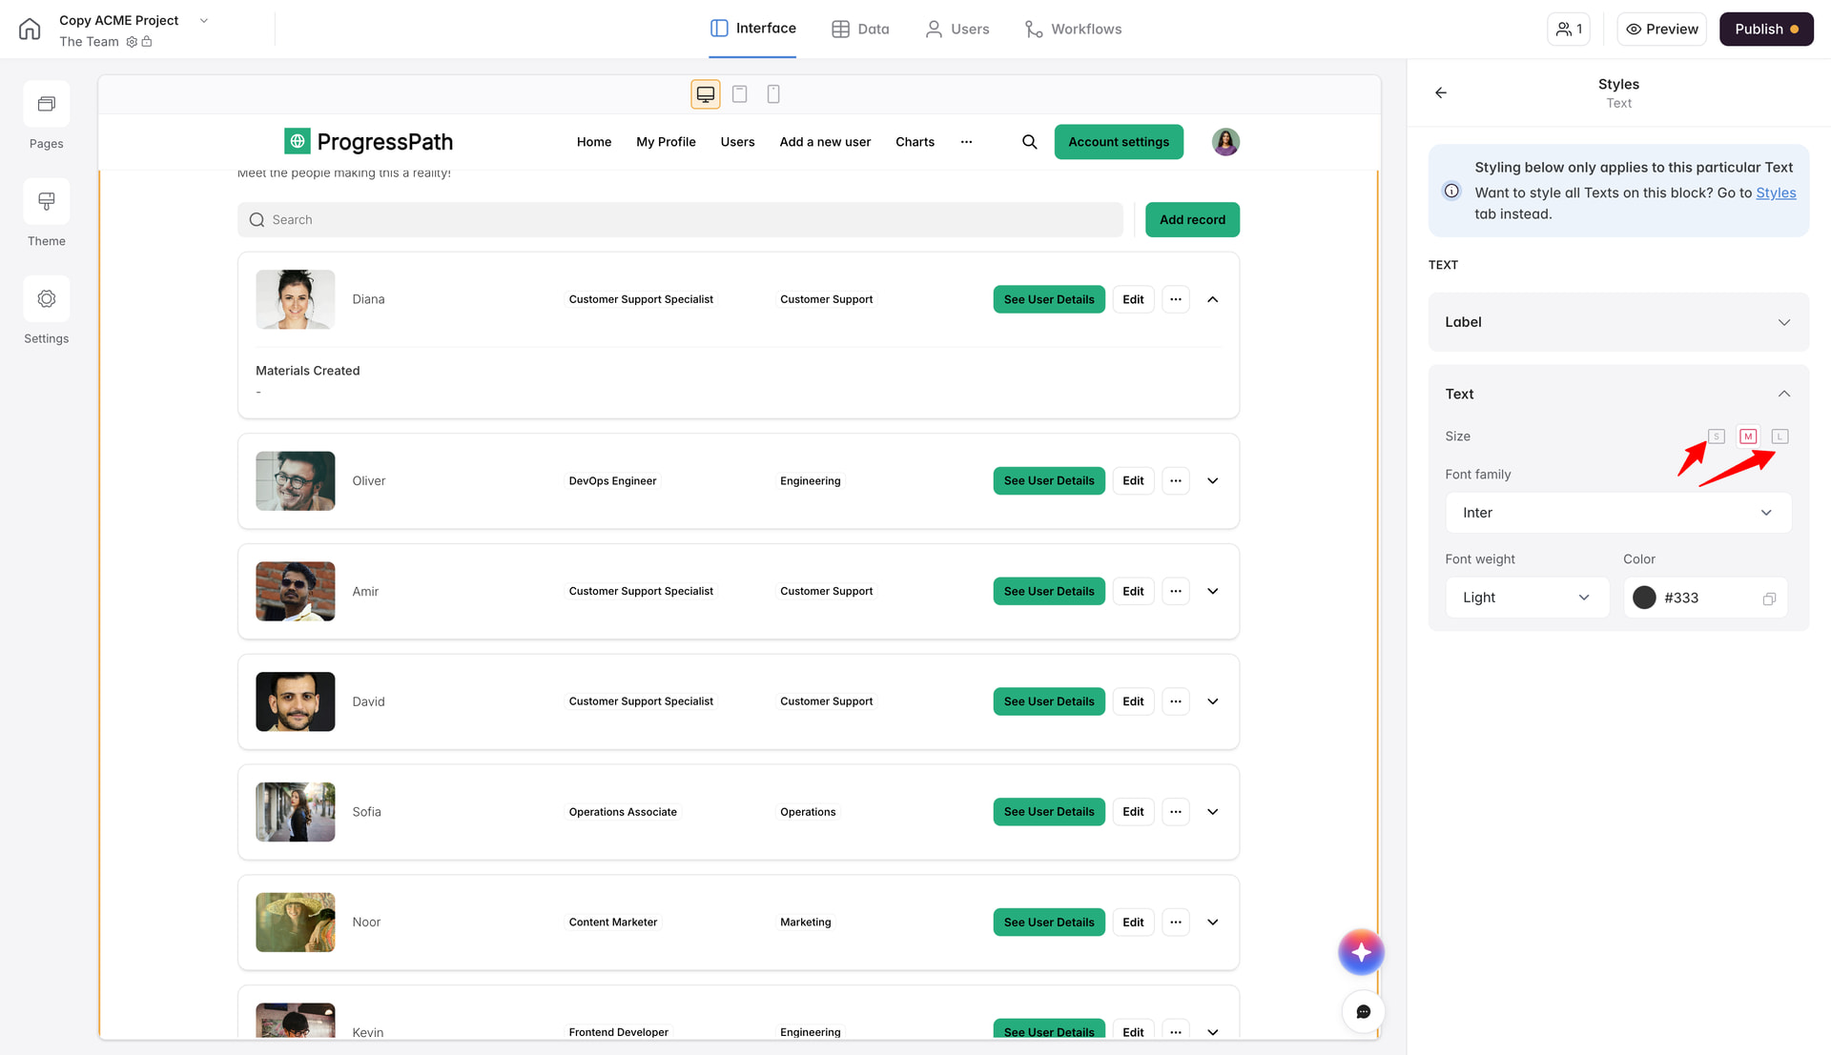
Task: Click the home icon in top-left
Action: coord(30,29)
